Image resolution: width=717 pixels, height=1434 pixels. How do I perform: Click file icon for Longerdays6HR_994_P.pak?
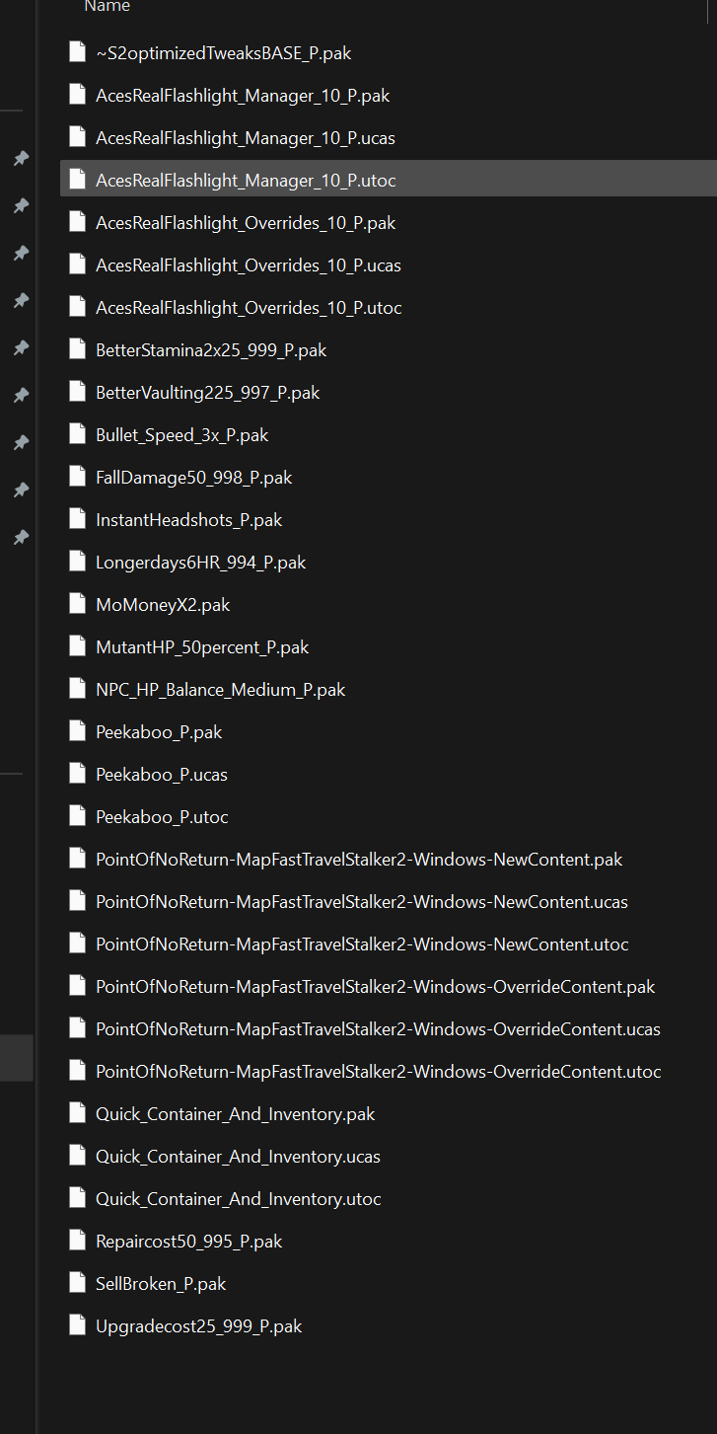78,562
